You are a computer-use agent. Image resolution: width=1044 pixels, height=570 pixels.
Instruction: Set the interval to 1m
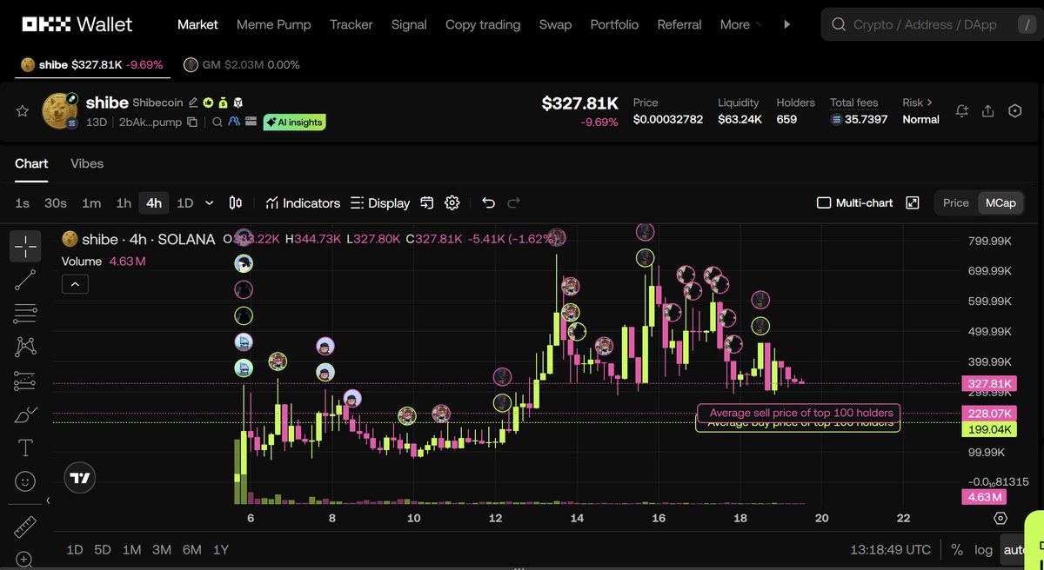91,202
